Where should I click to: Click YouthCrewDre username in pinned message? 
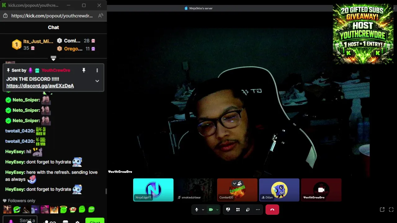[56, 70]
